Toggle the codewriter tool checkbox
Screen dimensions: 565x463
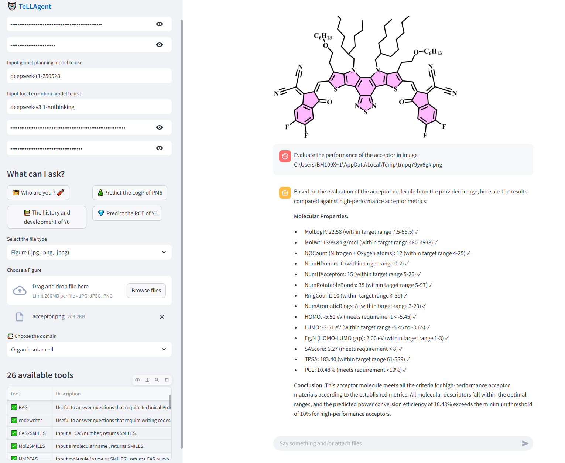click(14, 420)
